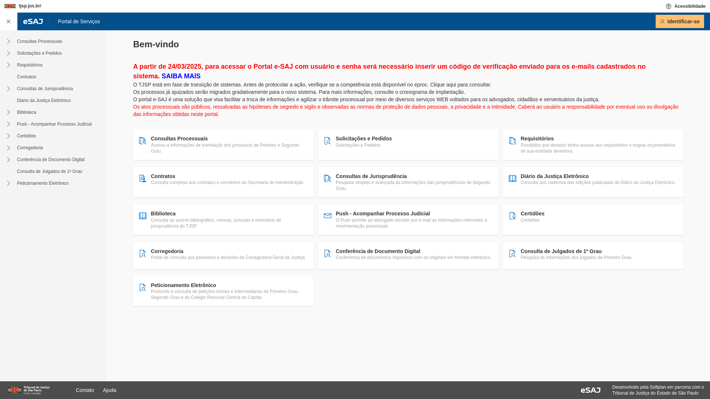The width and height of the screenshot is (710, 399).
Task: Click Ajuda link in footer
Action: pyautogui.click(x=109, y=390)
